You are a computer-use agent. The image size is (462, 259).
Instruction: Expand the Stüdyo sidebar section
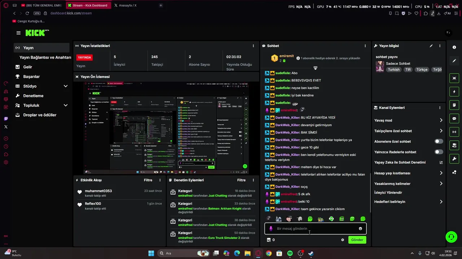(66, 86)
